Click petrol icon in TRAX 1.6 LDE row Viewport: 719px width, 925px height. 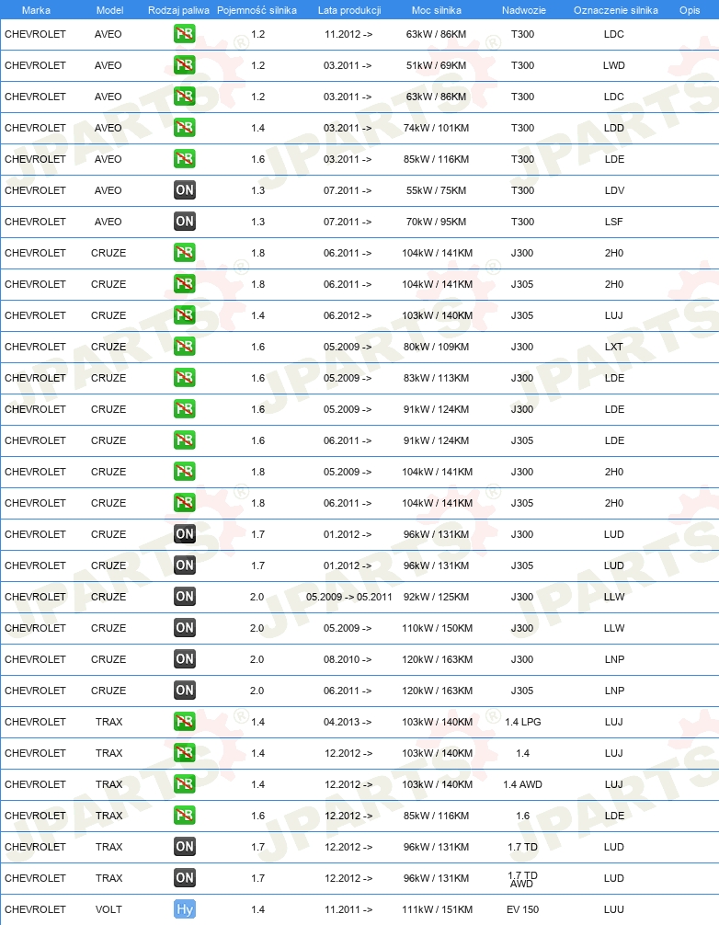(x=185, y=816)
